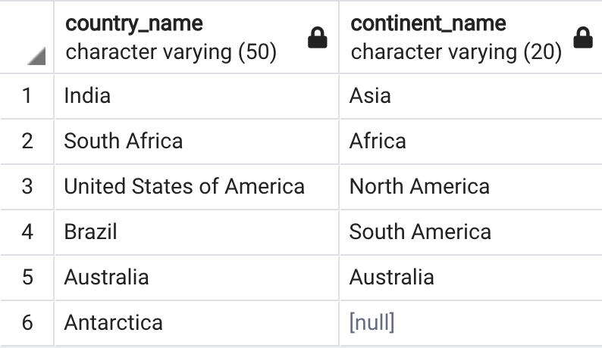Select row number 1
This screenshot has width=602, height=348.
[x=27, y=96]
